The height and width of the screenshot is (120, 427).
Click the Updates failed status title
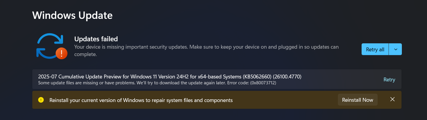click(96, 39)
